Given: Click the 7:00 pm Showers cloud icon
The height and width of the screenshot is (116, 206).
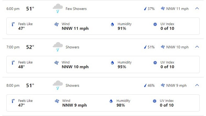Looking at the screenshot, I should tap(58, 47).
